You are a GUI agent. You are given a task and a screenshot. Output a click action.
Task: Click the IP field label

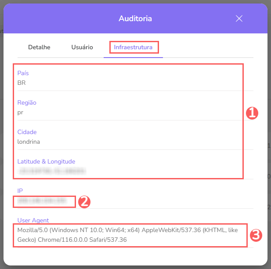pos(20,191)
